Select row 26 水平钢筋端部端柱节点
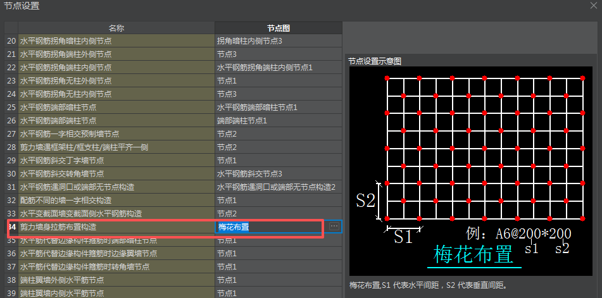The image size is (602, 298). coord(116,120)
